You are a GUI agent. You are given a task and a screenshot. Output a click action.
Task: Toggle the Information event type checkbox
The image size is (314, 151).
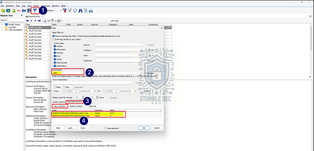coord(55,49)
